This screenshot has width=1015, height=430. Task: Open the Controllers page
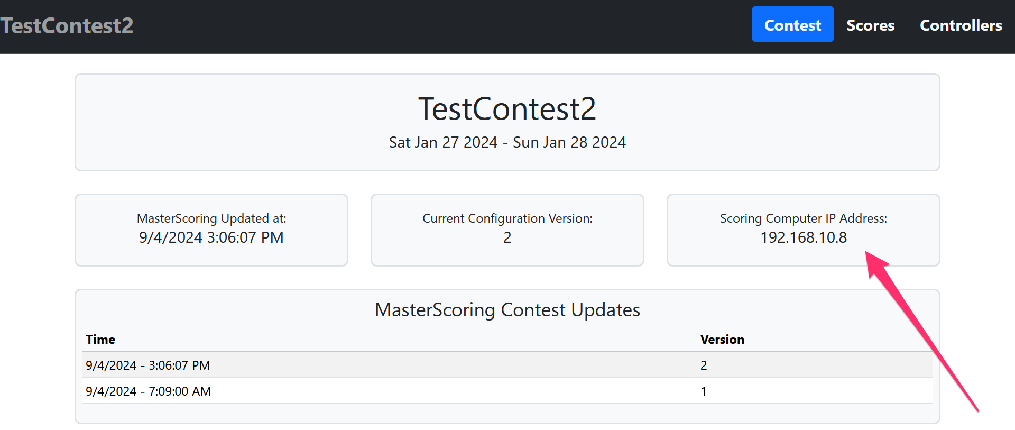click(961, 25)
